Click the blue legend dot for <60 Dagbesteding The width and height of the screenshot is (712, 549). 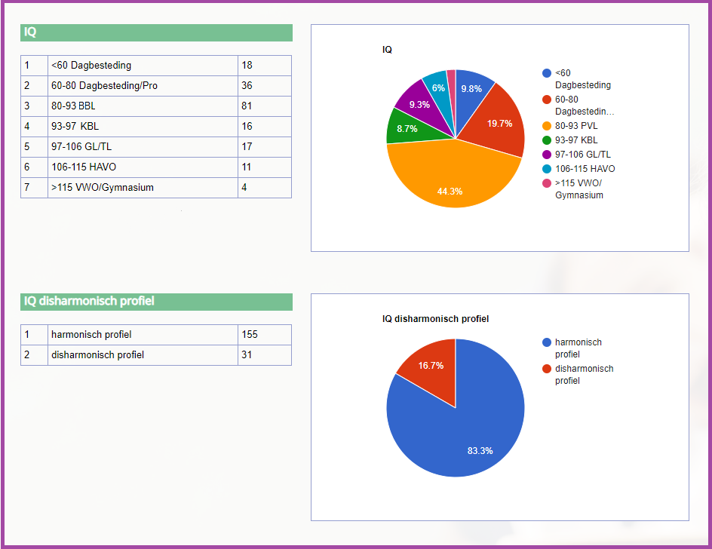[547, 73]
